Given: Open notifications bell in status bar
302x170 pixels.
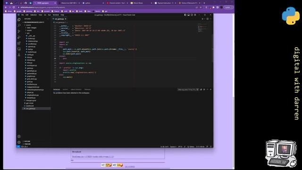Looking at the screenshot, I should click(x=211, y=147).
